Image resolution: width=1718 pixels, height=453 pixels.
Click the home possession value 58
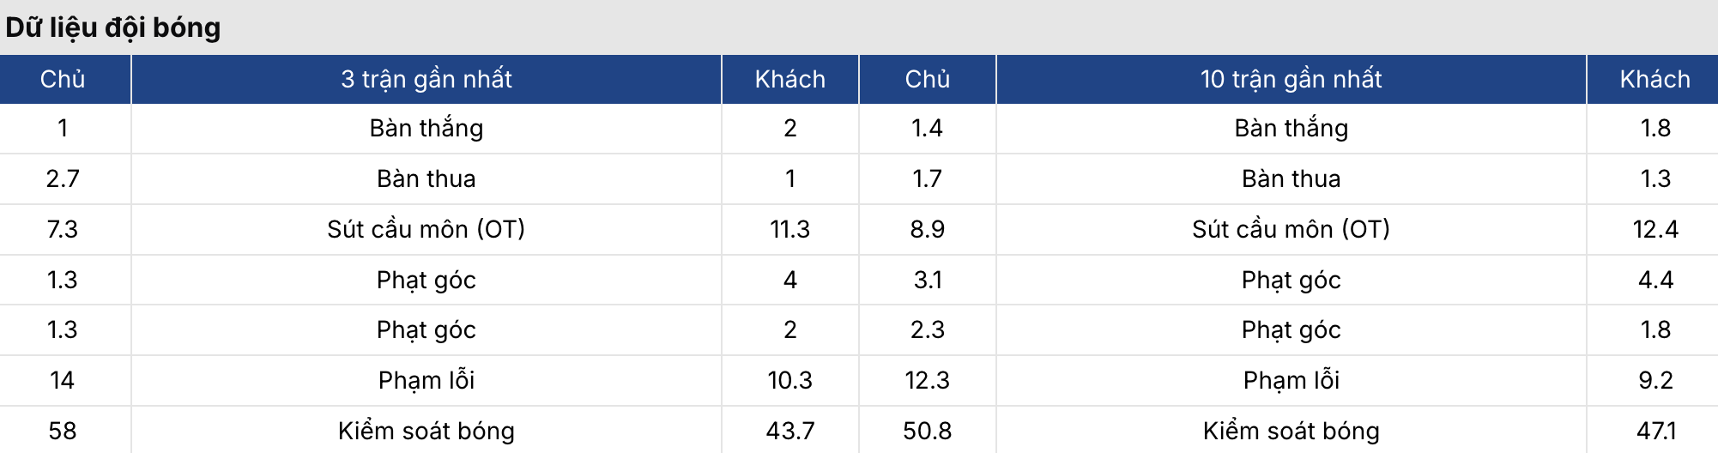(x=63, y=431)
